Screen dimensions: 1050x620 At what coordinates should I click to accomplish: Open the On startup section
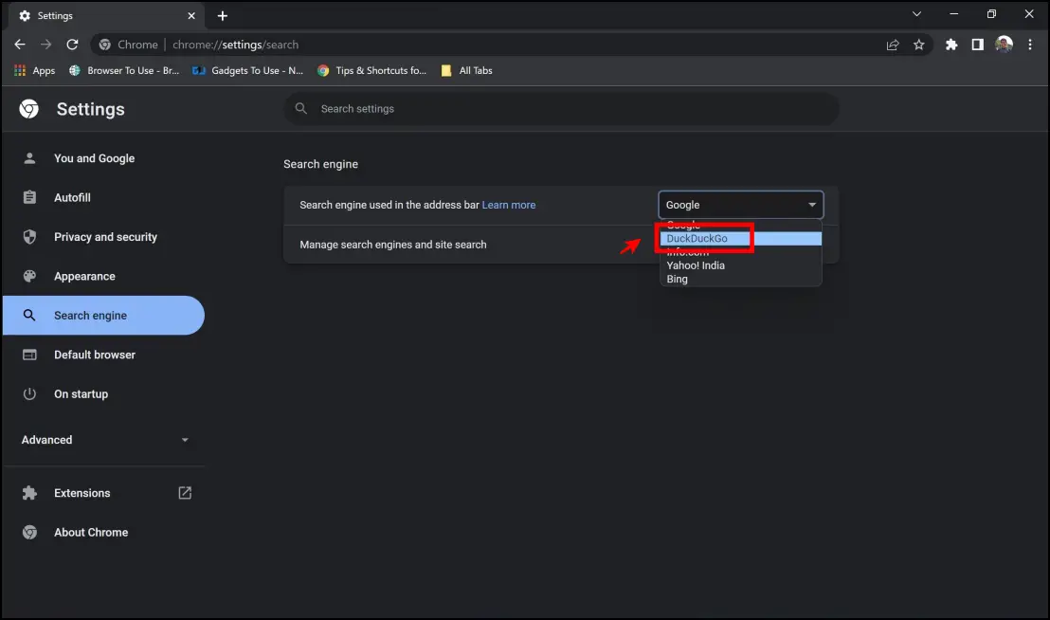pyautogui.click(x=104, y=393)
